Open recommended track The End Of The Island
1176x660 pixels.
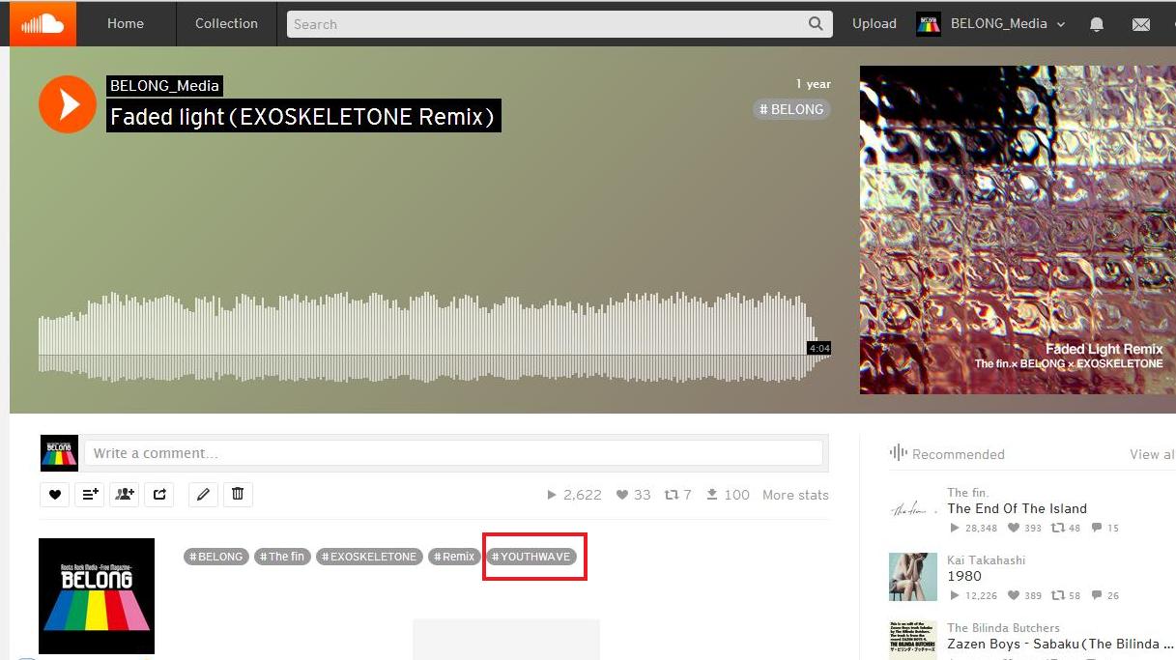(1017, 508)
